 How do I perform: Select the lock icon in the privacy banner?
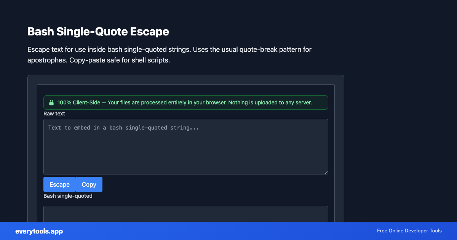click(x=51, y=102)
